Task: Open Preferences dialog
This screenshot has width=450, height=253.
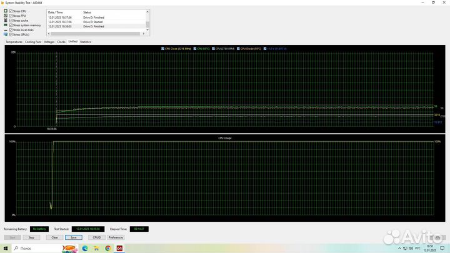Action: (116, 237)
